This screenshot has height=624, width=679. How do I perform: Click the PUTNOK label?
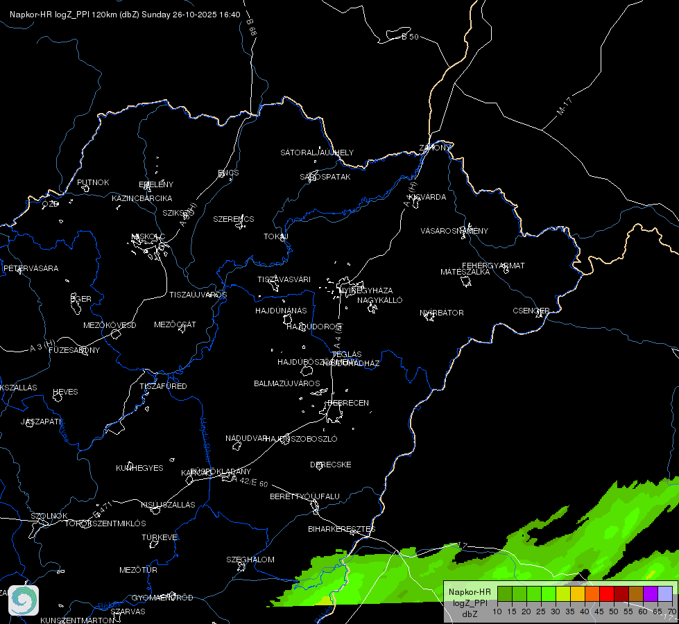(x=93, y=182)
